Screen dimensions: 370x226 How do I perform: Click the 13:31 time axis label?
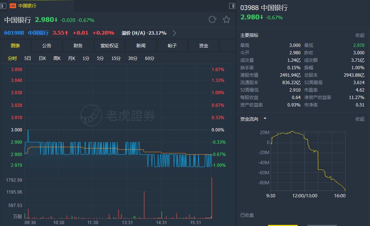(x=127, y=223)
